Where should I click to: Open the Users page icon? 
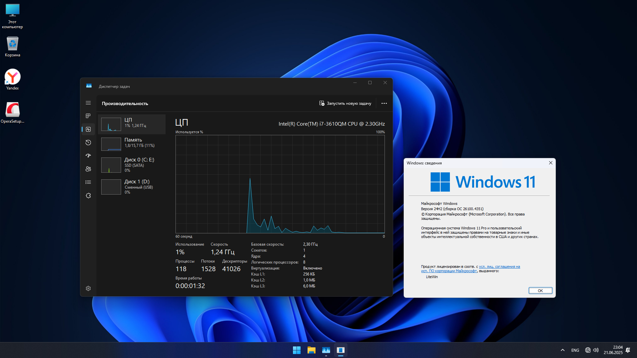click(88, 169)
